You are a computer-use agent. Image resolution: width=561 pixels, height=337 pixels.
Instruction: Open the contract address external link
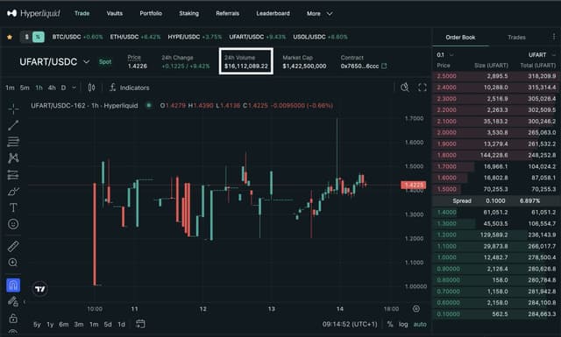(x=384, y=66)
